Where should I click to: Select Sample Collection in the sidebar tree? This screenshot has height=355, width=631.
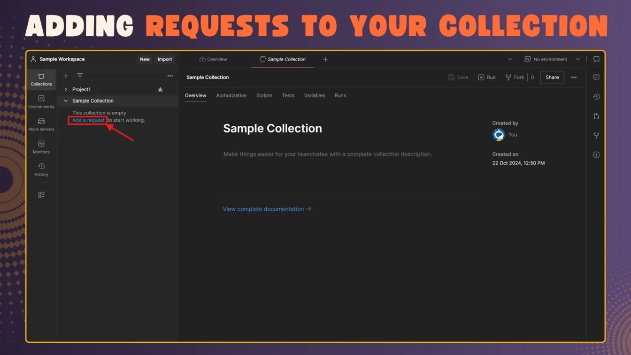[93, 100]
